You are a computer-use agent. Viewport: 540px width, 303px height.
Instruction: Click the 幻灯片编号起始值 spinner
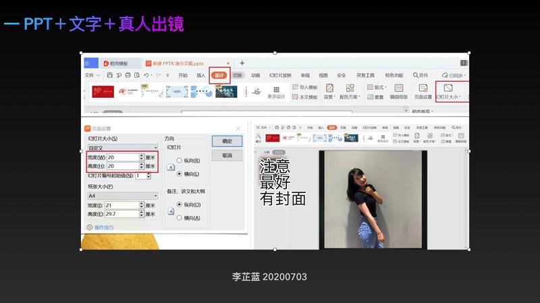[x=148, y=175]
